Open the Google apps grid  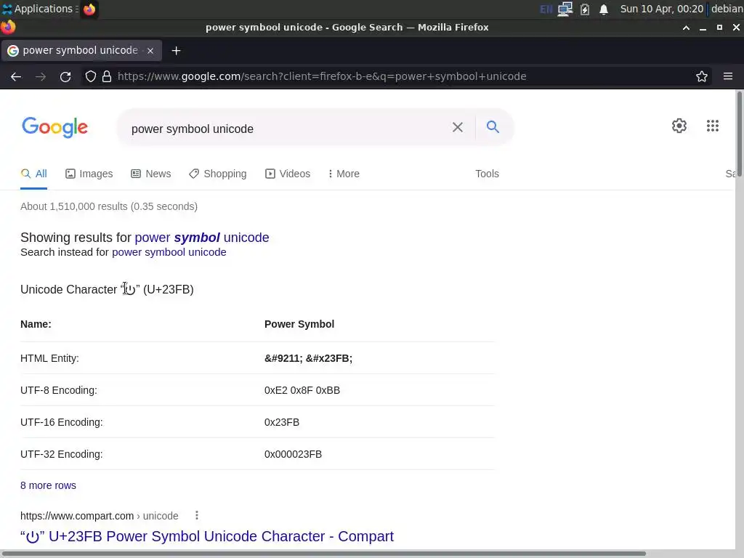[x=713, y=126]
